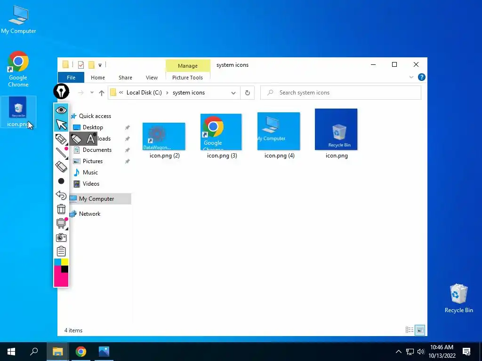Image resolution: width=482 pixels, height=361 pixels.
Task: Open Customize Quick Access Toolbar dropdown
Action: 100,65
